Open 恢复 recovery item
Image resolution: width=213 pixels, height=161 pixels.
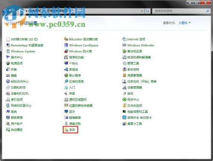point(12,69)
